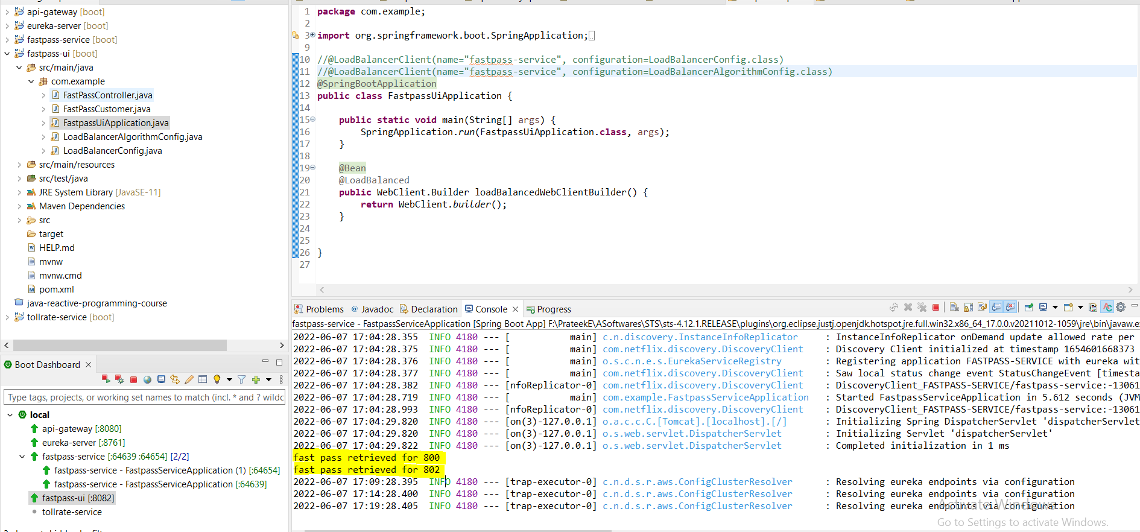Collapse the local node in Boot Dashboard
Viewport: 1140px width, 532px height.
tap(10, 415)
